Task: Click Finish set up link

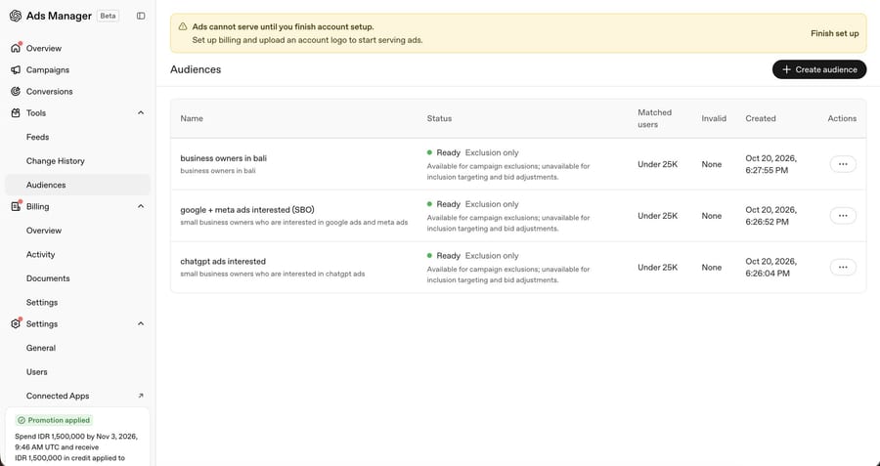Action: (x=835, y=33)
